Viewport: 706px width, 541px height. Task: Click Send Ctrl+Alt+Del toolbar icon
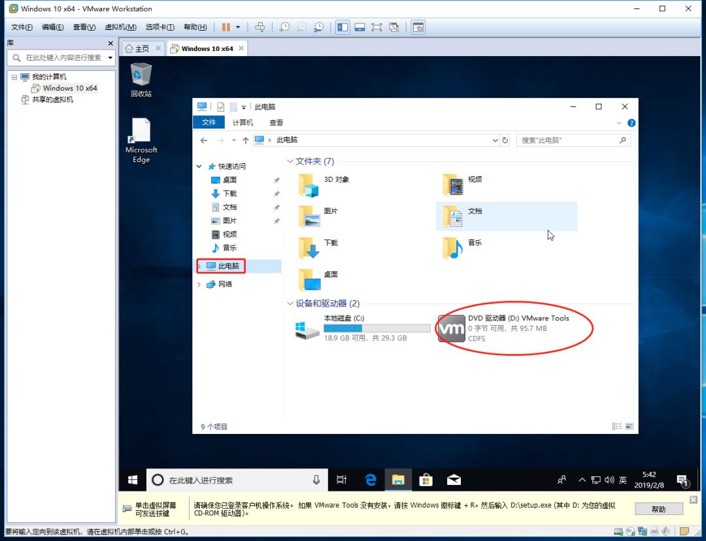point(260,27)
